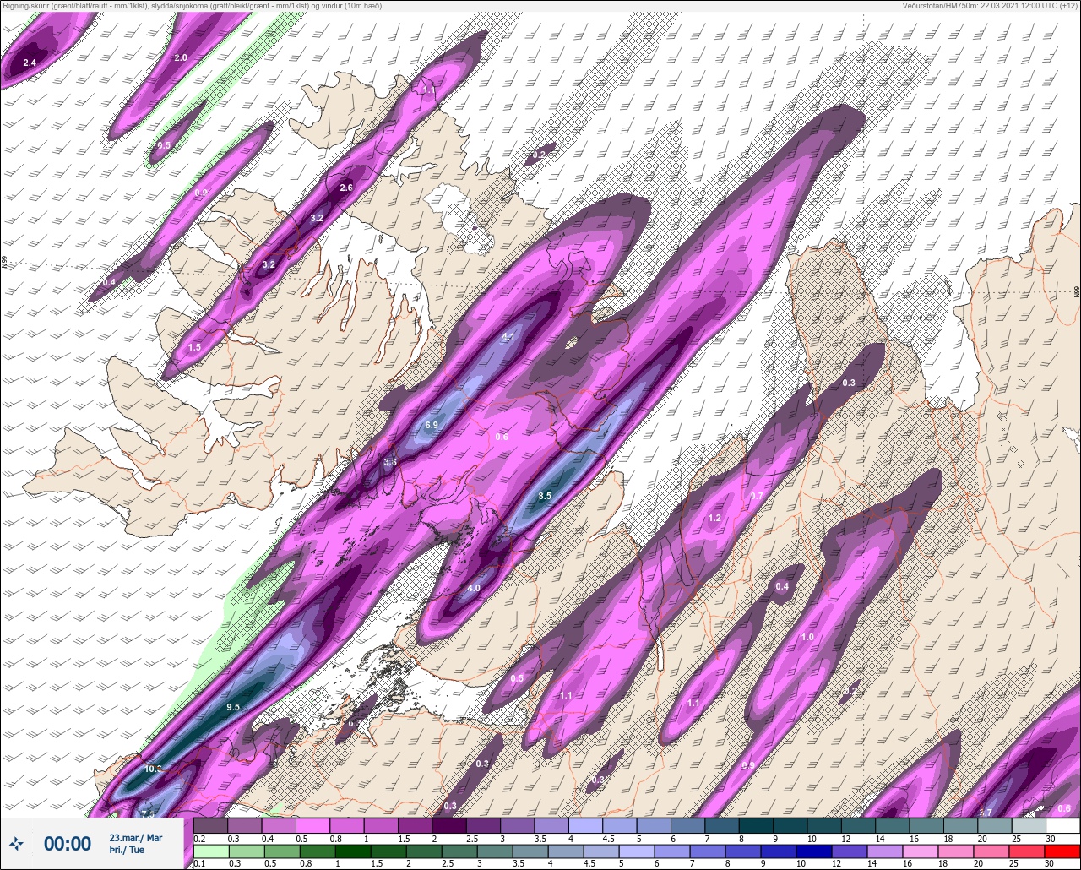The width and height of the screenshot is (1081, 870).
Task: Select the upper legend dark purple swatch labeled 2
Action: pos(449,826)
